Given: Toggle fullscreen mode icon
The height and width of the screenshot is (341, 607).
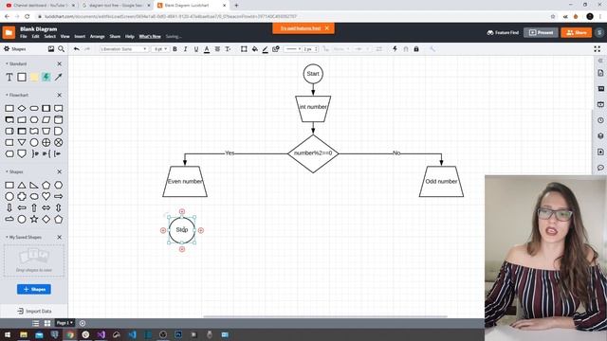Looking at the screenshot, I should [x=597, y=49].
